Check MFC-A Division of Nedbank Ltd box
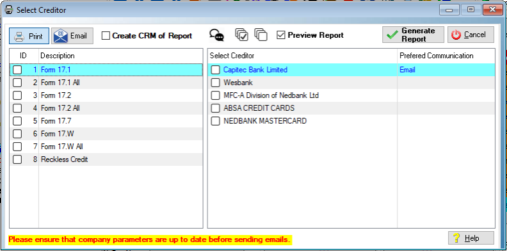This screenshot has width=507, height=251. (215, 95)
